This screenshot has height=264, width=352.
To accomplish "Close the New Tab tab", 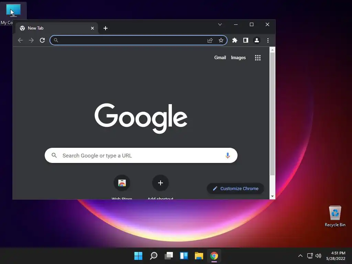I will pyautogui.click(x=92, y=28).
